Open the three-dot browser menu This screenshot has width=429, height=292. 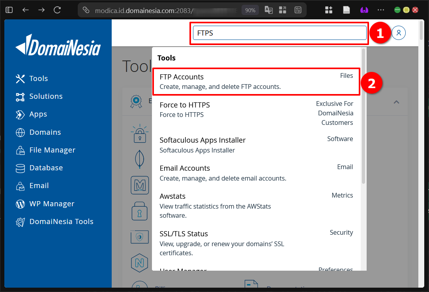pos(380,10)
